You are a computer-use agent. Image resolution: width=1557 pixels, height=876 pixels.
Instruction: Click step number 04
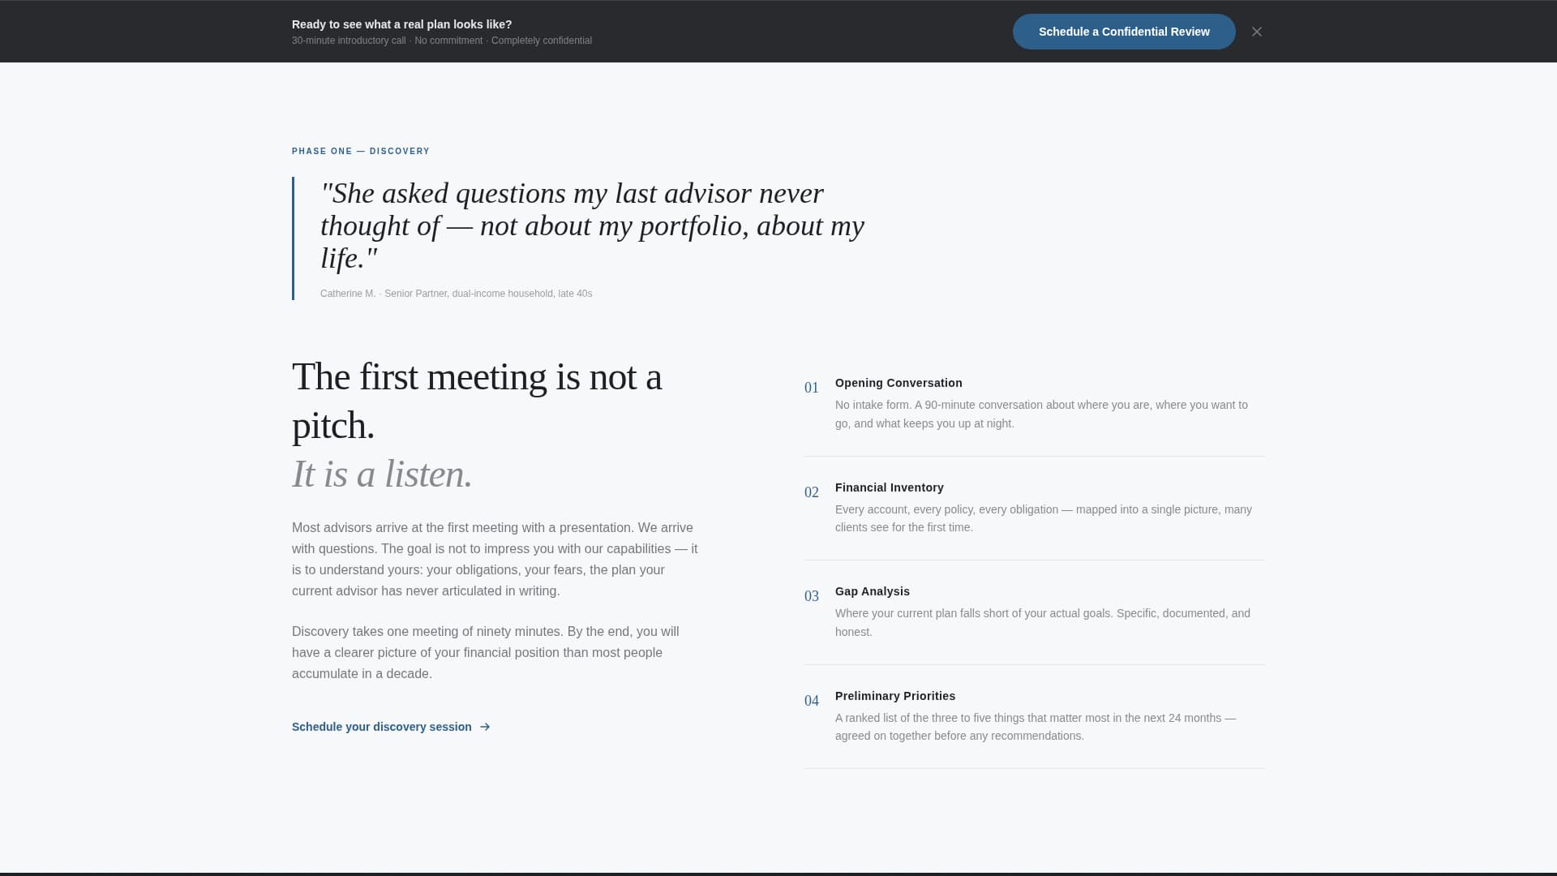click(x=812, y=701)
